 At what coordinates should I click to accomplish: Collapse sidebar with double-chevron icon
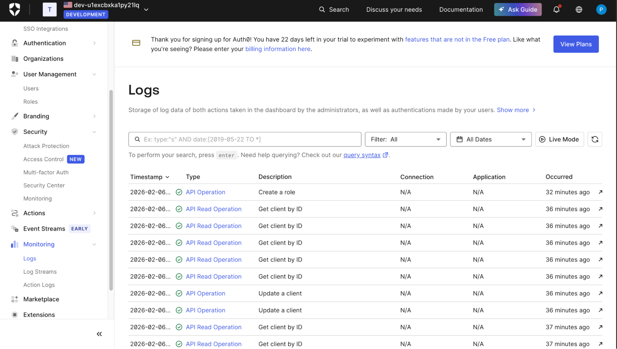pyautogui.click(x=99, y=334)
